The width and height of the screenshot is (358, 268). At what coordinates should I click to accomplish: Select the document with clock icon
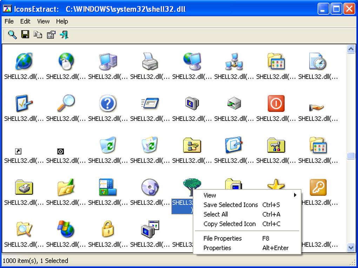tap(318, 61)
